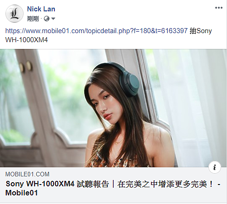
Task: Click the MOBILE01.COM source domain label
Action: [x=27, y=174]
